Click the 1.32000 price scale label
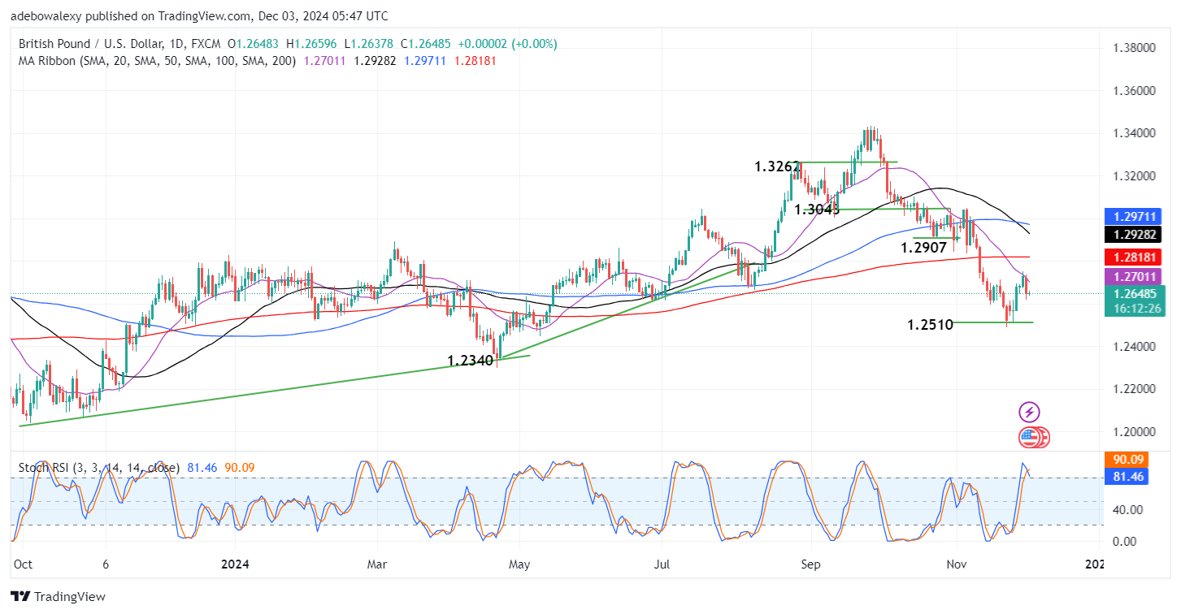 click(1135, 176)
